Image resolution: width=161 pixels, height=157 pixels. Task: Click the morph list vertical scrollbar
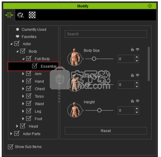pyautogui.click(x=149, y=64)
